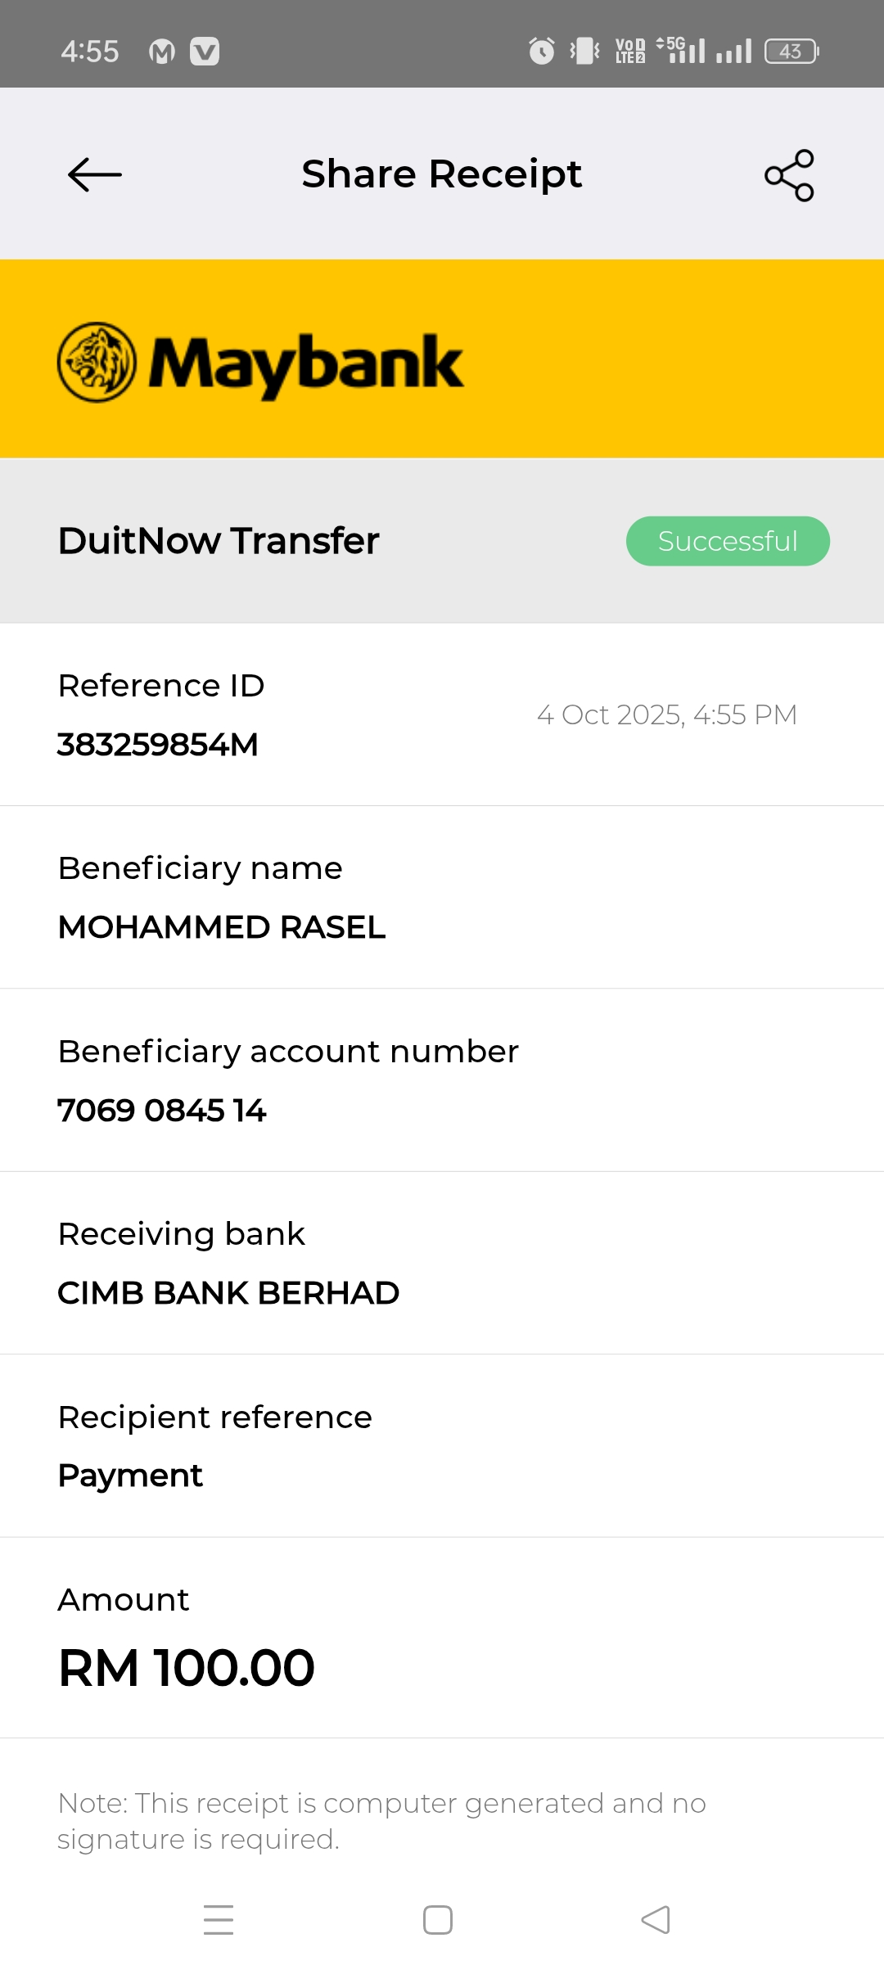This screenshot has width=884, height=1974.
Task: Tap the back arrow icon
Action: [x=95, y=174]
